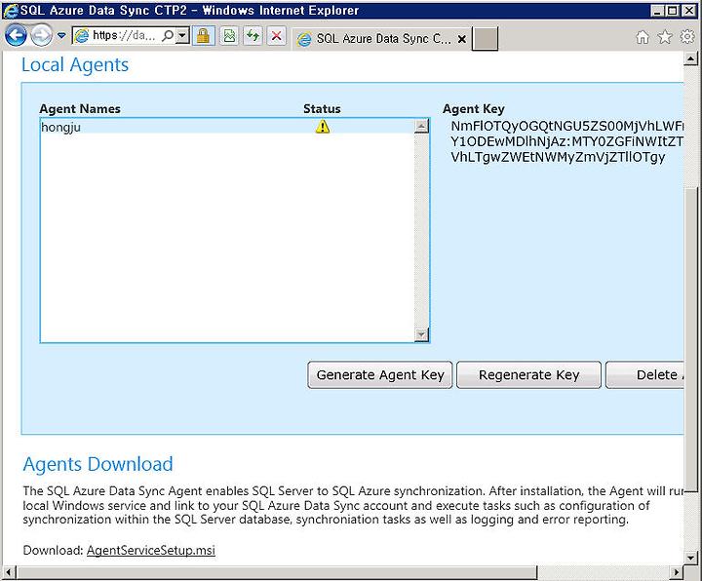Click the Generate Agent Key button
Image resolution: width=702 pixels, height=581 pixels.
click(380, 374)
